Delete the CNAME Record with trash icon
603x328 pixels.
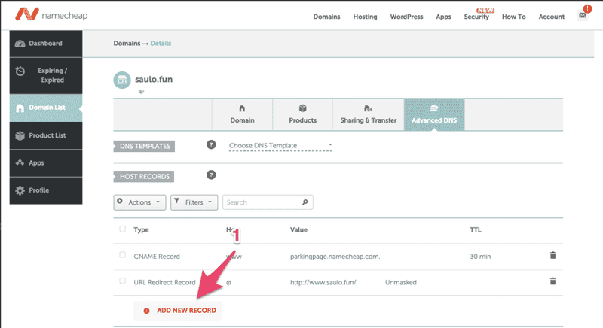point(552,255)
